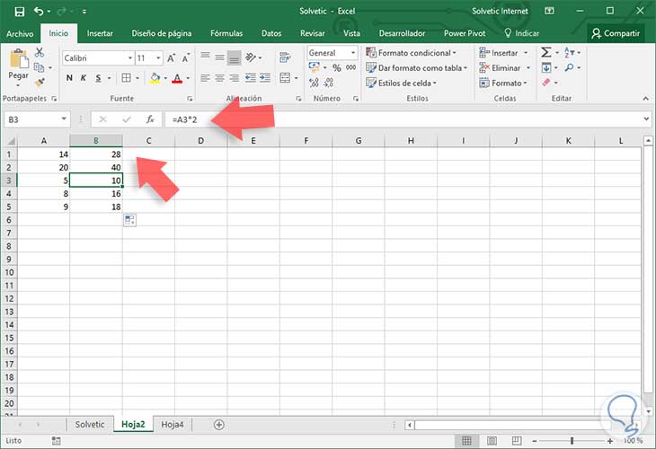Click the Decrease Indent icon

[250, 78]
